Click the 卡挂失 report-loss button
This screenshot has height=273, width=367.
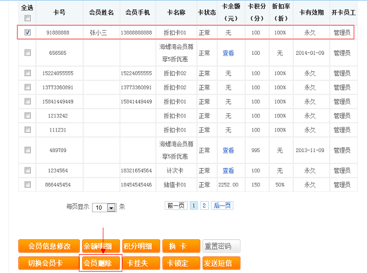click(140, 262)
